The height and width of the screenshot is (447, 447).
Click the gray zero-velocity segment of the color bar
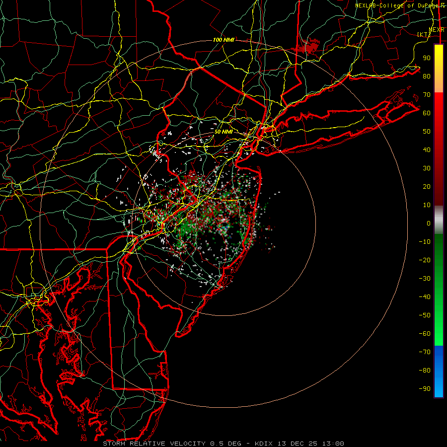coord(439,220)
